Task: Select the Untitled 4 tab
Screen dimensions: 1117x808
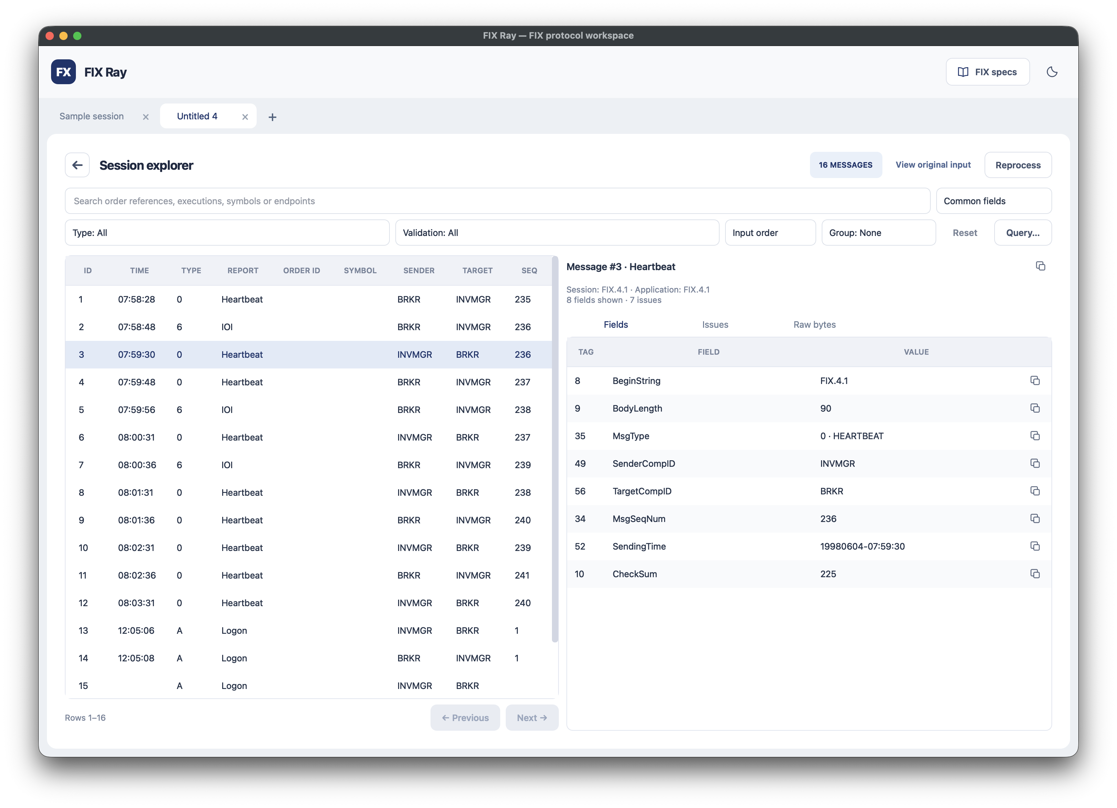Action: (x=197, y=116)
